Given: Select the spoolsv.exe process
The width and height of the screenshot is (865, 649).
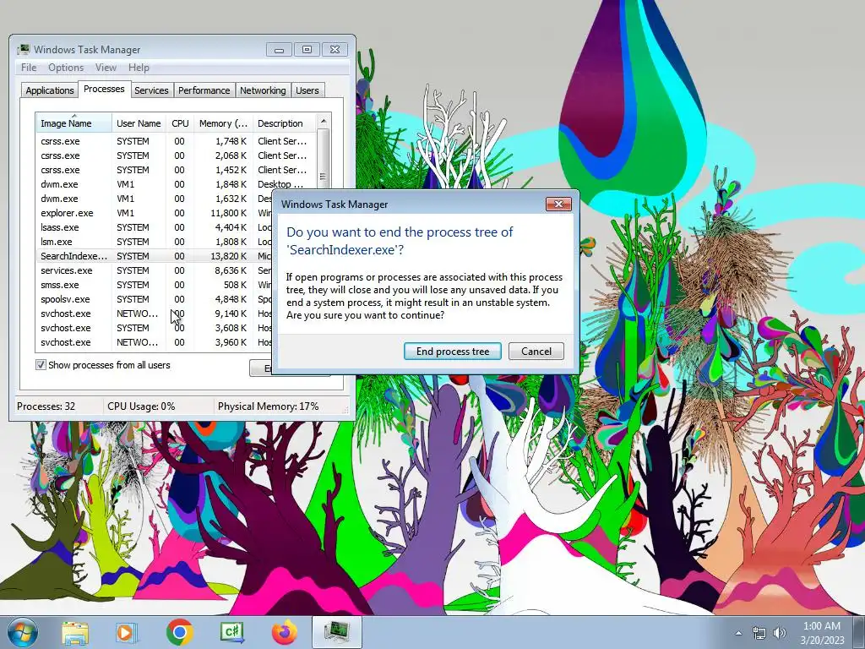Looking at the screenshot, I should pos(155,299).
